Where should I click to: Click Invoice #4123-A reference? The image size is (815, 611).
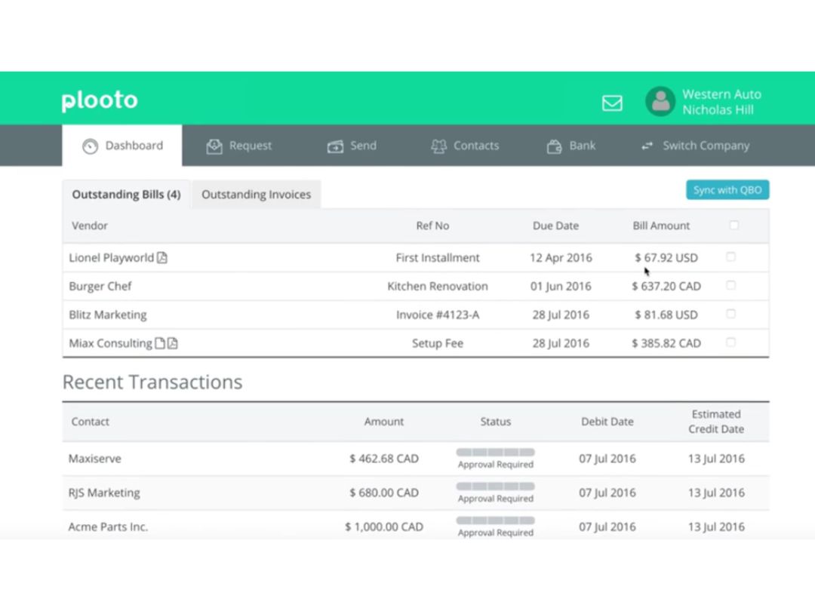[x=438, y=315]
